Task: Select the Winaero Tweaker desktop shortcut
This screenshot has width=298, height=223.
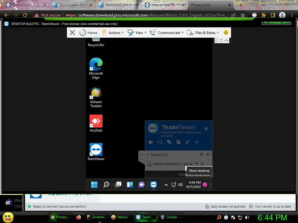Action: pyautogui.click(x=96, y=98)
